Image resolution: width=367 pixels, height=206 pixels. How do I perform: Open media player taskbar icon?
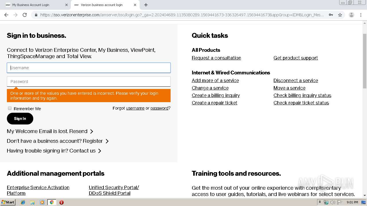pos(42,202)
